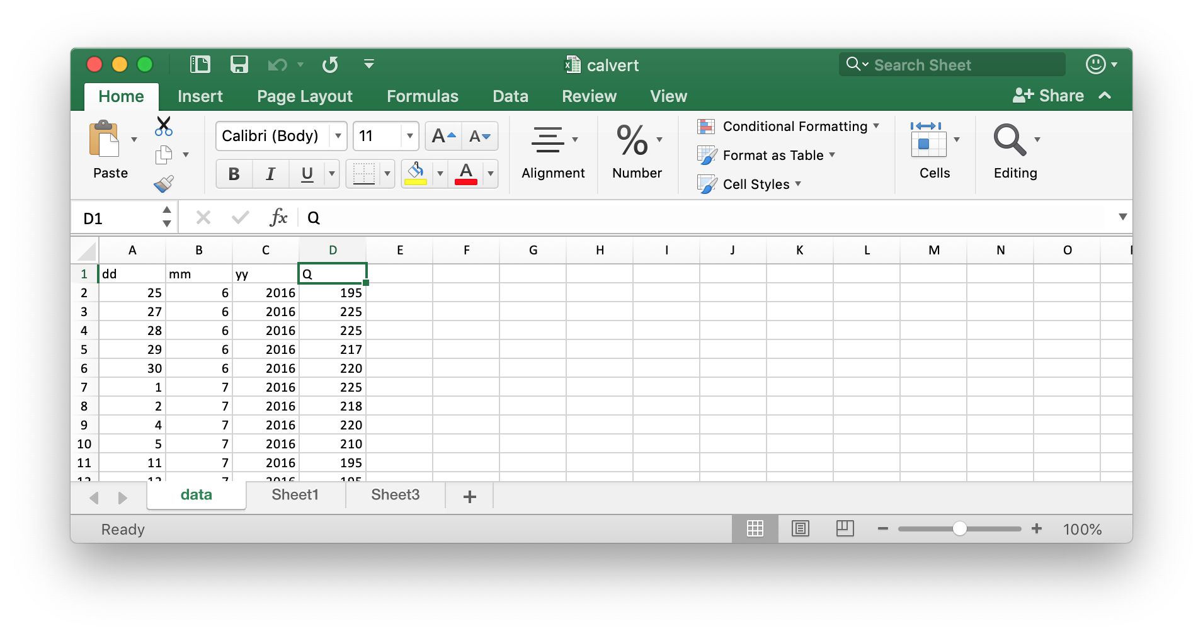Switch to the Sheet1 tab

click(295, 495)
